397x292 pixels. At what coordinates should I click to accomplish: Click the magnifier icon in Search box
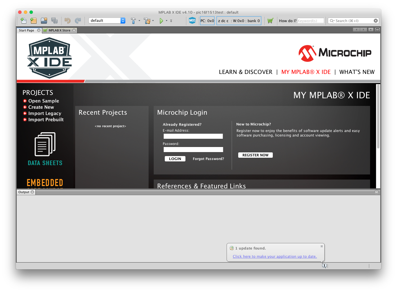point(332,21)
